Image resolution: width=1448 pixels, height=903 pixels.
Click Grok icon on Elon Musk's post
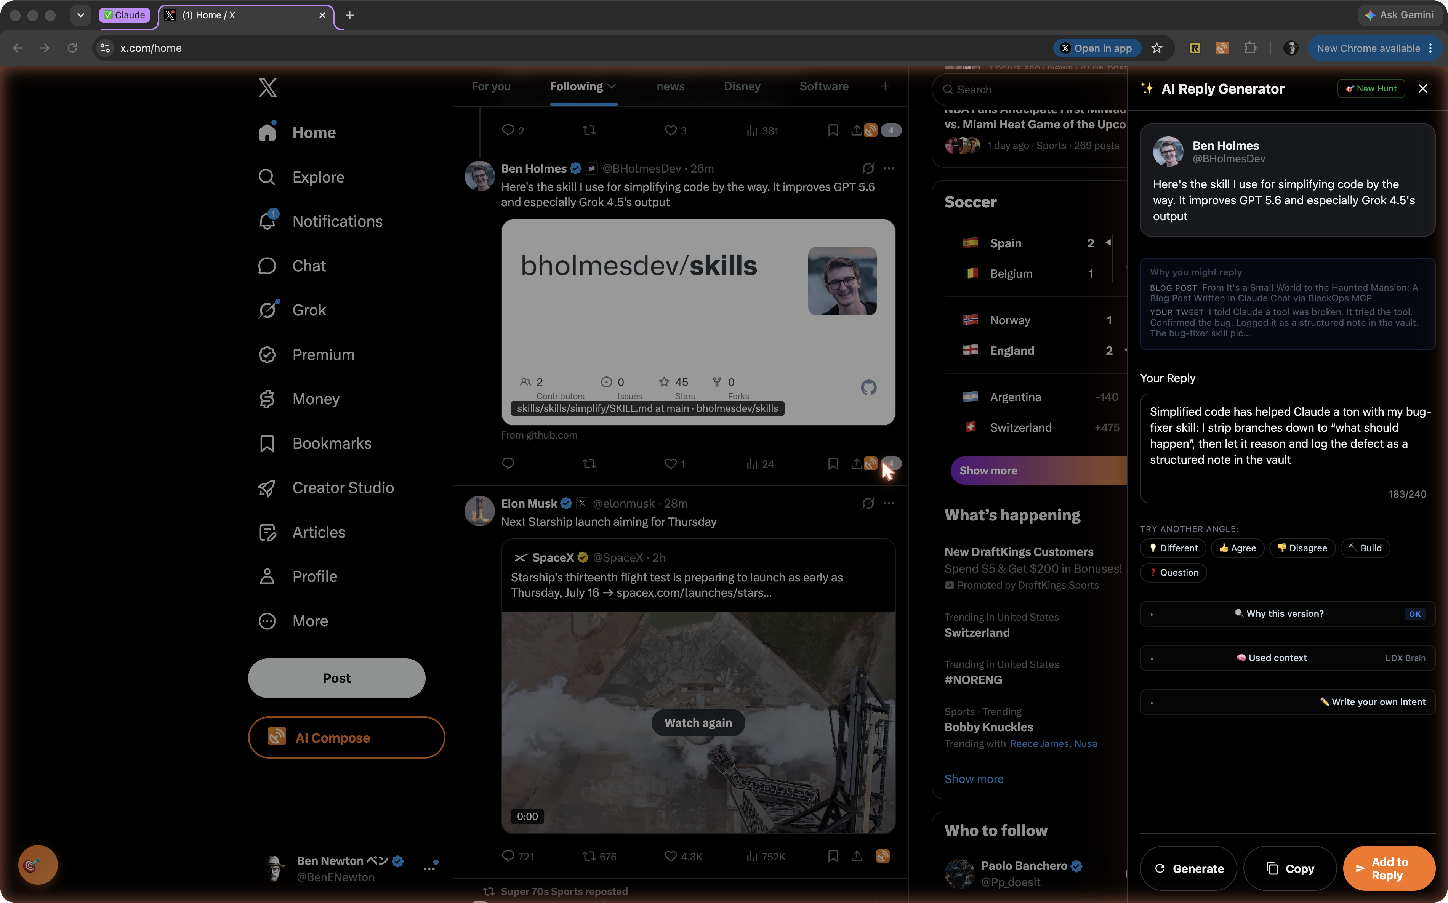pos(868,503)
